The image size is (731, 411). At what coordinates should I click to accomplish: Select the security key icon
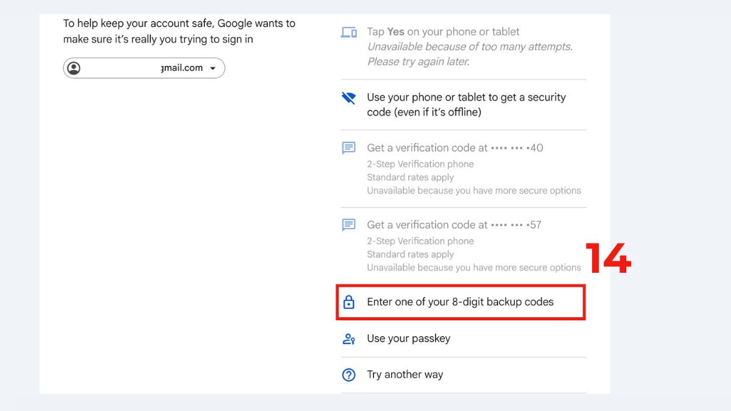[348, 97]
